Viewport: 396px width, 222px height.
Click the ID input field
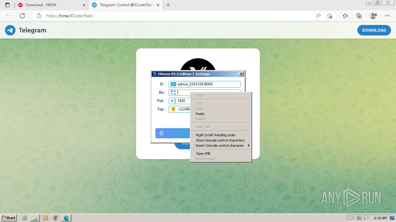point(204,84)
